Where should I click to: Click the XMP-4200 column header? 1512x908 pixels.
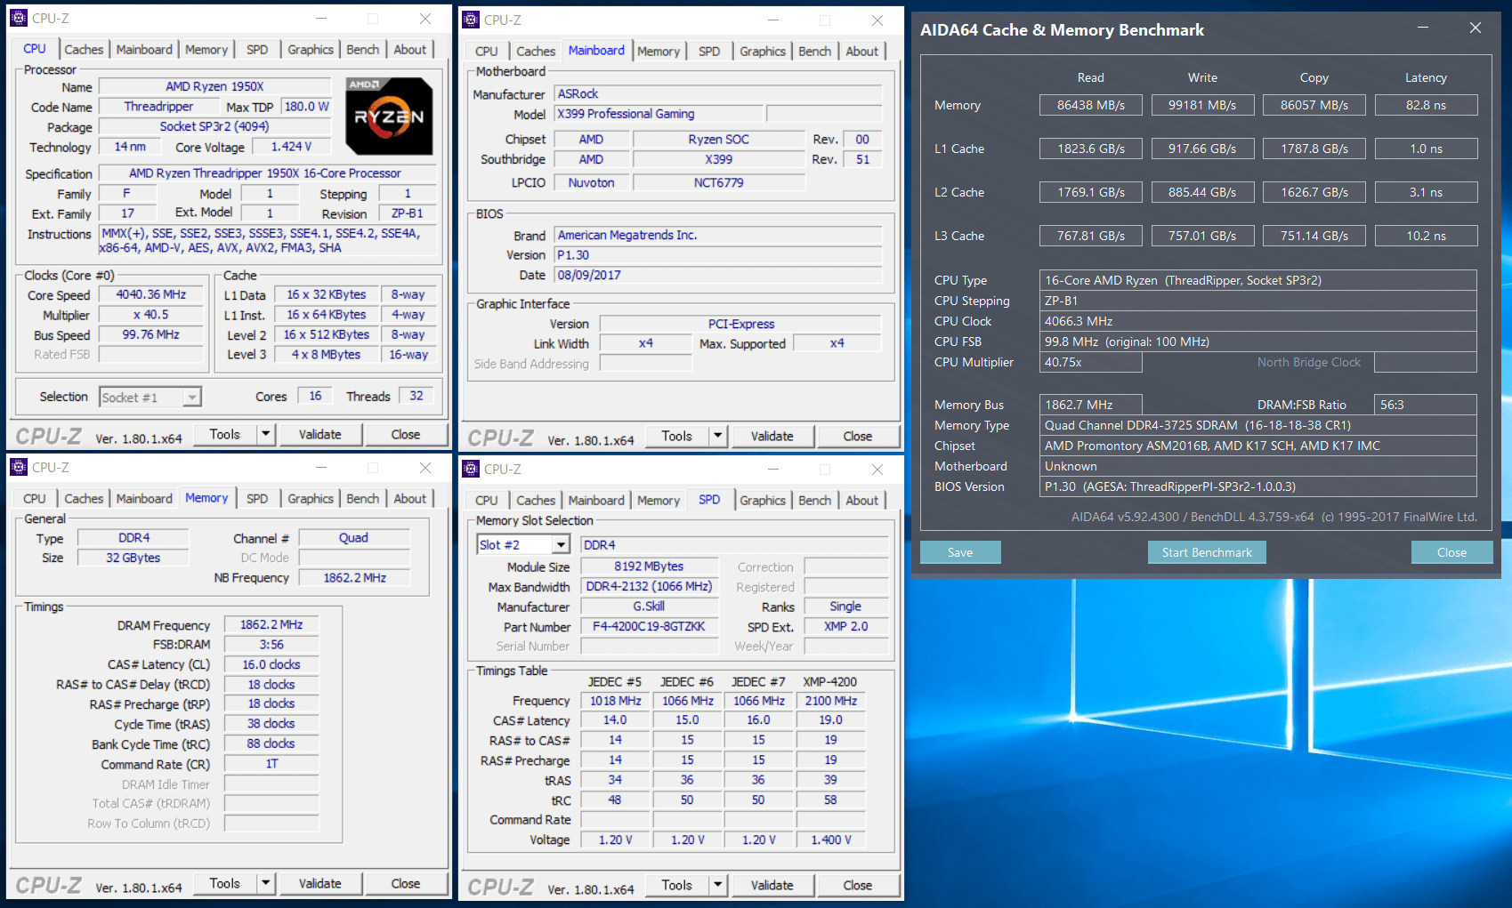click(x=830, y=682)
